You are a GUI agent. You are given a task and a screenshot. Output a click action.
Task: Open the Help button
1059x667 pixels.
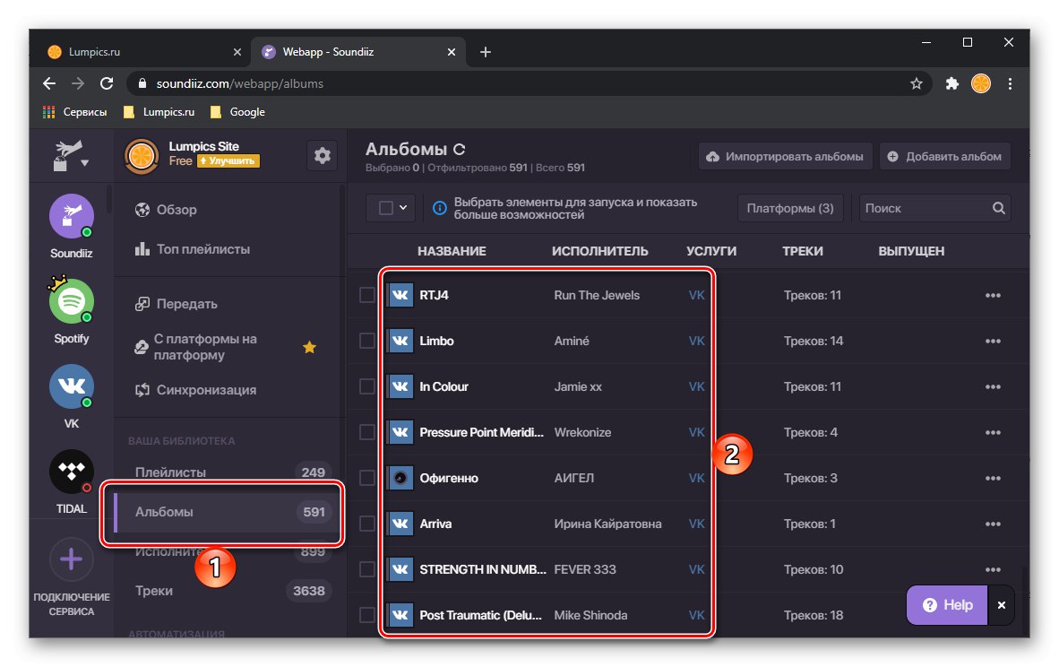947,605
